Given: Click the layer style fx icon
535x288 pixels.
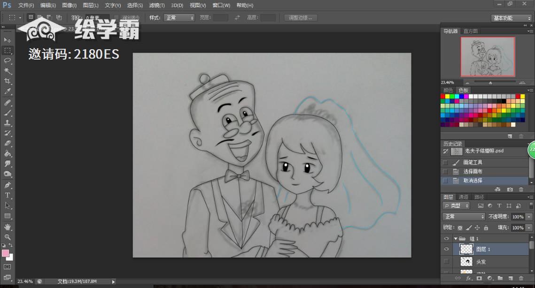Looking at the screenshot, I should pos(469,279).
